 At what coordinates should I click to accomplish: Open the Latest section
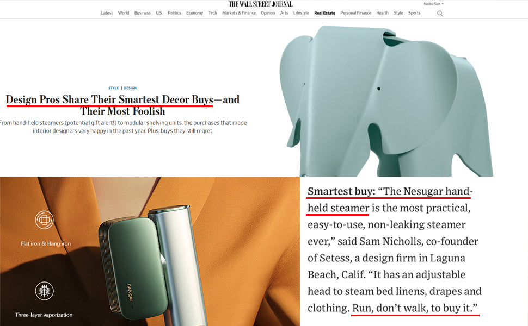coord(107,13)
